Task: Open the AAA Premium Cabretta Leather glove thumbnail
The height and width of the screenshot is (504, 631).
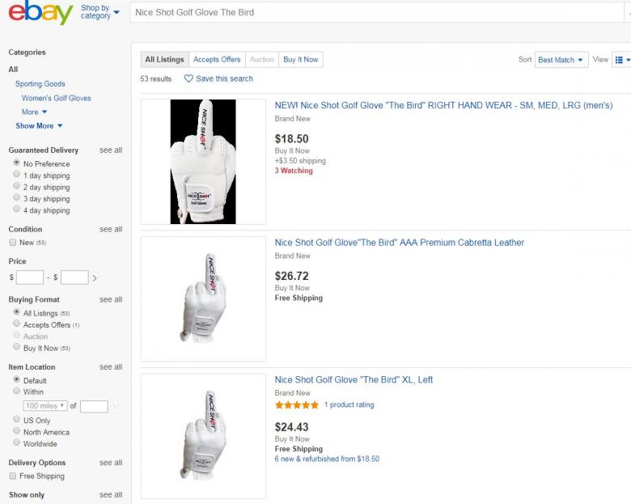Action: [203, 299]
